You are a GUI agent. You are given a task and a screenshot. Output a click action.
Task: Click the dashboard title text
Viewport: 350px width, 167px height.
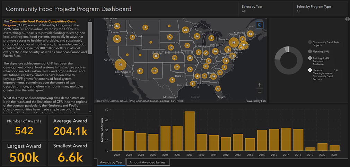tap(69, 9)
